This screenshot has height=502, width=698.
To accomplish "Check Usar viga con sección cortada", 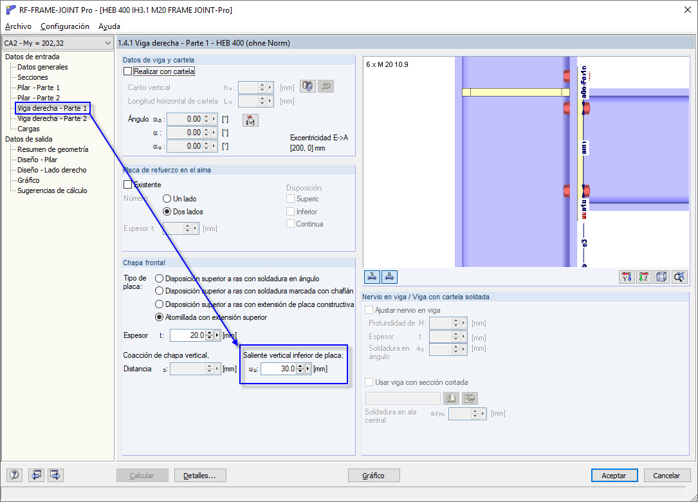I will pyautogui.click(x=369, y=382).
